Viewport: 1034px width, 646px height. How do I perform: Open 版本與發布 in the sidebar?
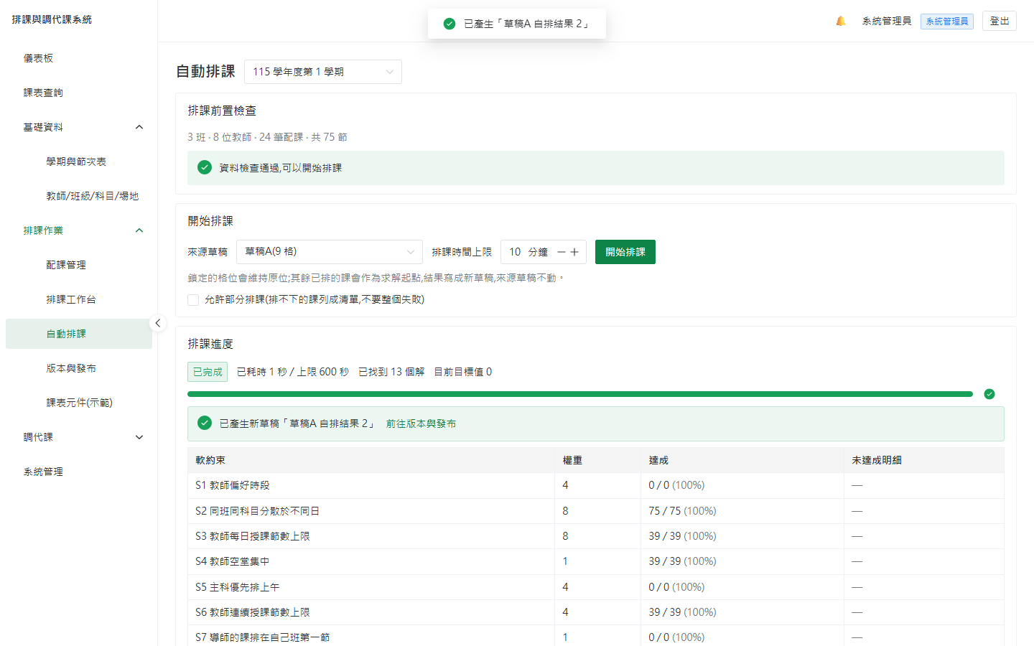[79, 368]
